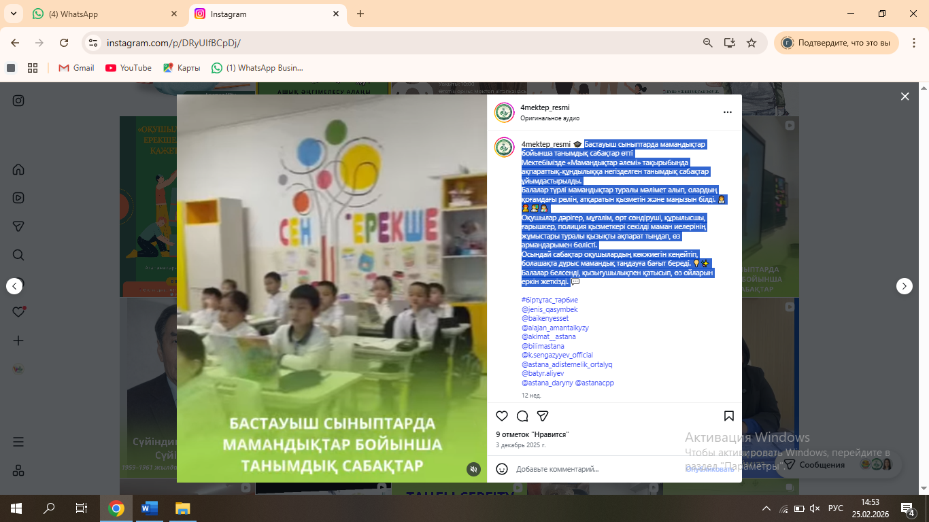This screenshot has height=522, width=929.
Task: Share the post via paper plane icon
Action: click(543, 416)
